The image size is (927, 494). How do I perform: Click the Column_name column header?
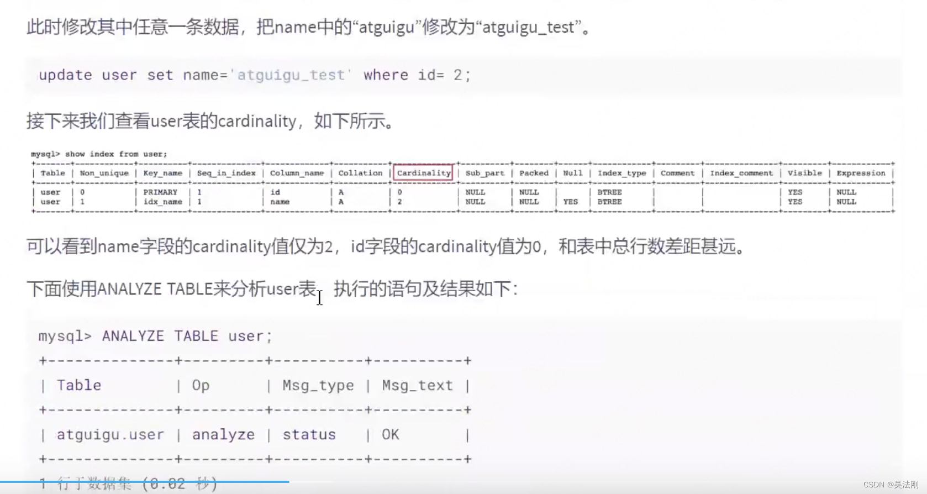pos(297,173)
